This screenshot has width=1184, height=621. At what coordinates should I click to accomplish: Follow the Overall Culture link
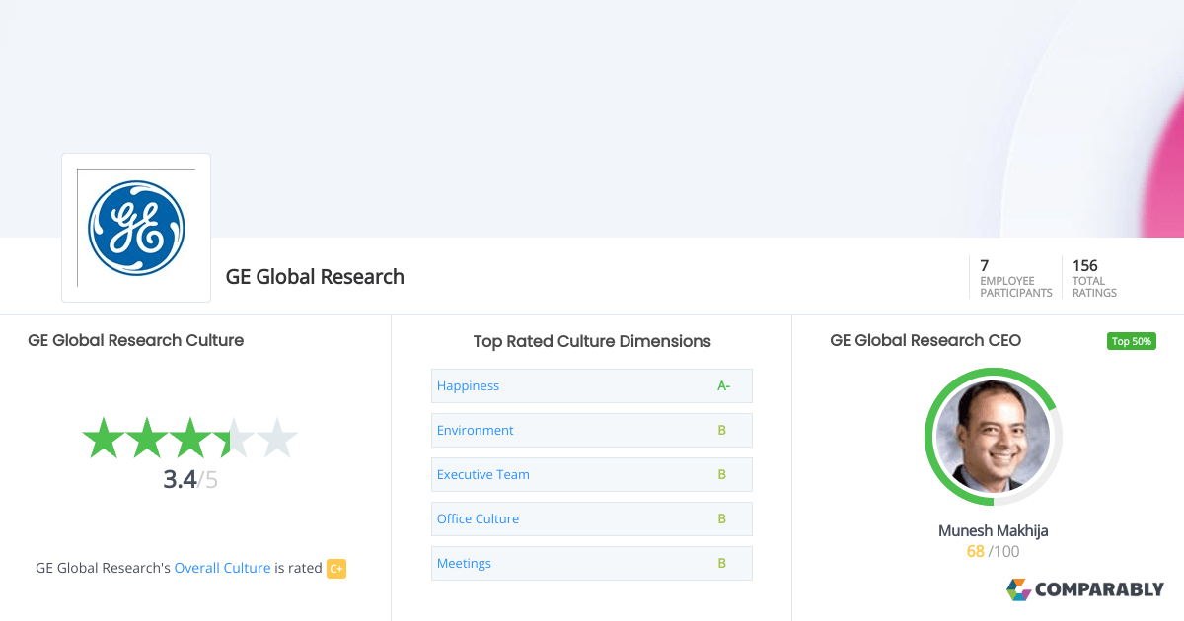[222, 568]
